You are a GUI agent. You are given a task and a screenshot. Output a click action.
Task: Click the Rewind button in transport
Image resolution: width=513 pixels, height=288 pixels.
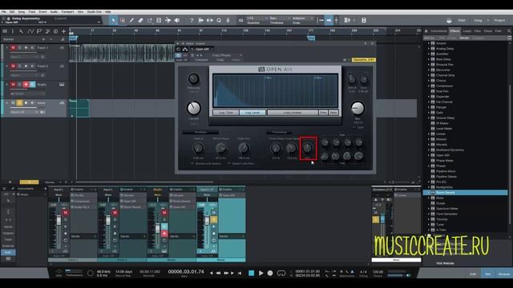point(218,273)
